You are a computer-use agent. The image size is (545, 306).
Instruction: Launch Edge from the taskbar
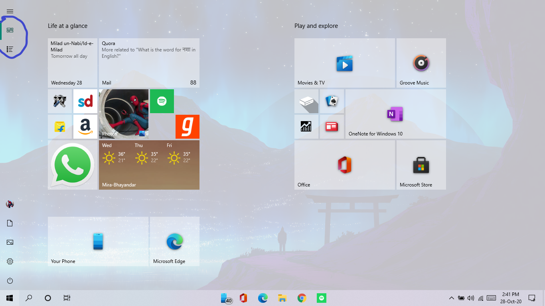click(263, 298)
